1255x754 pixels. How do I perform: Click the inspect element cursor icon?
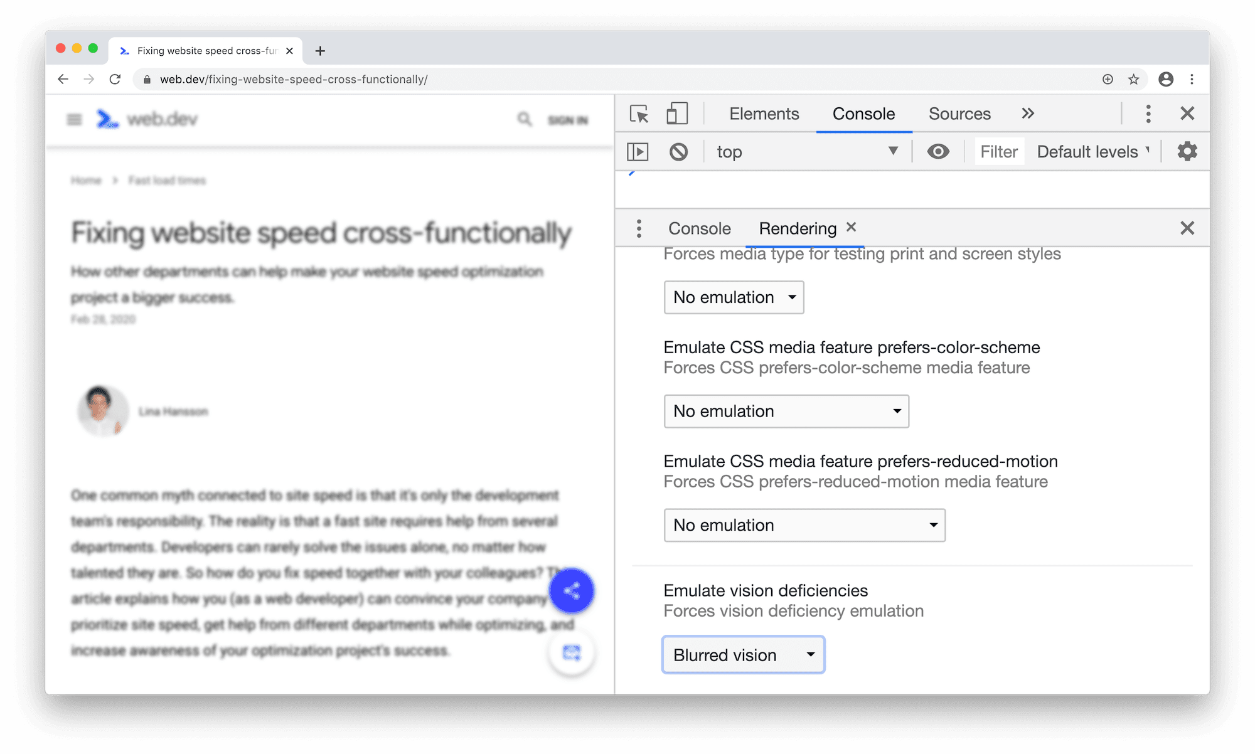pos(639,114)
